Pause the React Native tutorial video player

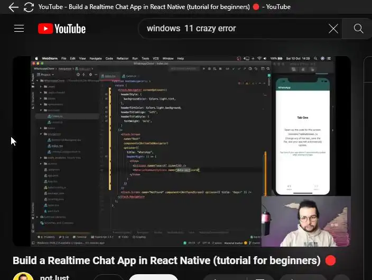tap(181, 151)
